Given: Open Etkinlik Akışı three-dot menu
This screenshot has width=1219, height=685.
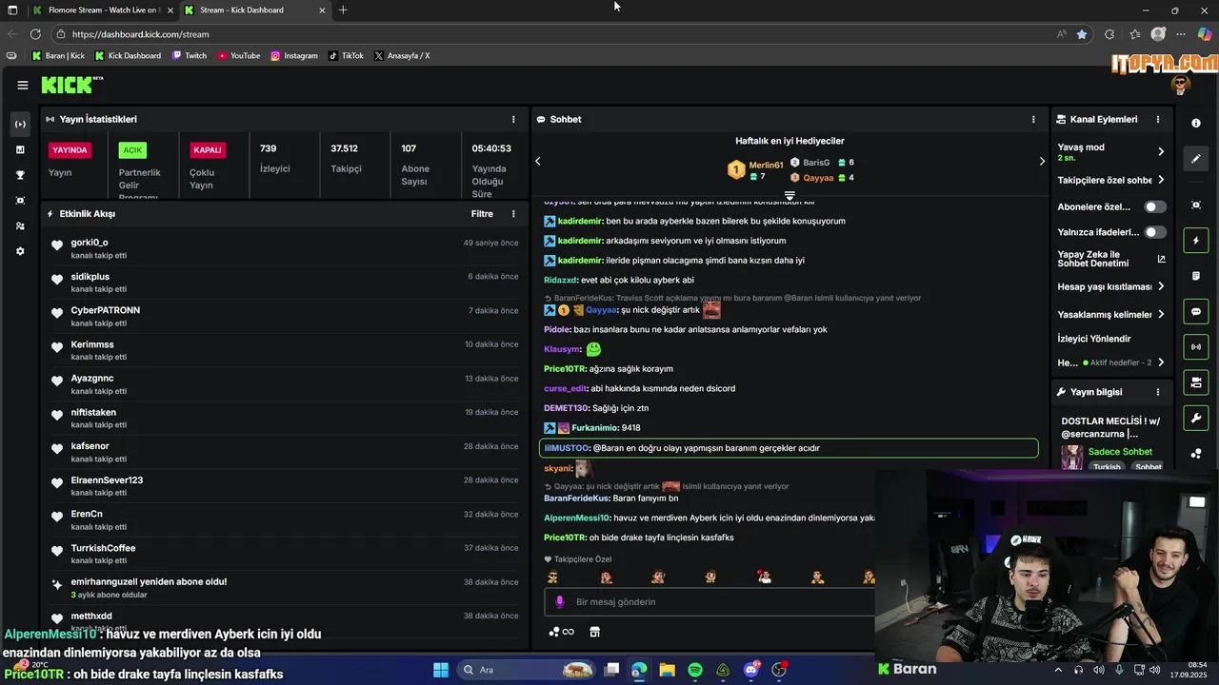Looking at the screenshot, I should (513, 214).
